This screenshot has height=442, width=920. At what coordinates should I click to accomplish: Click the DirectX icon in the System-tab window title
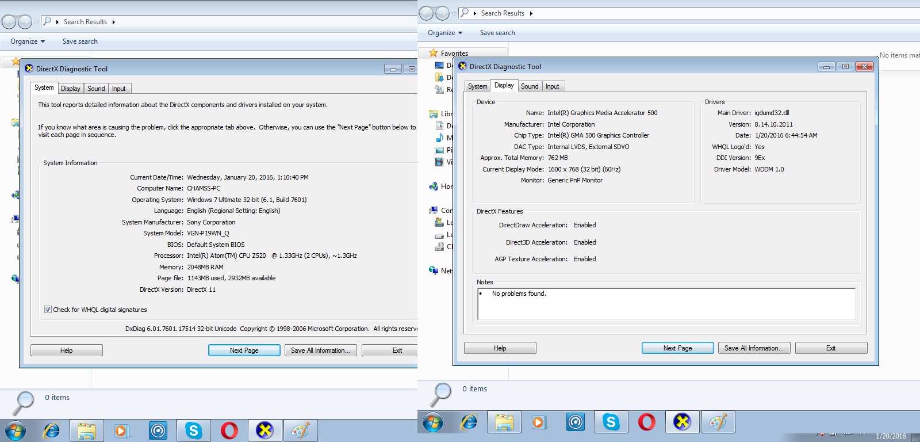[x=29, y=68]
